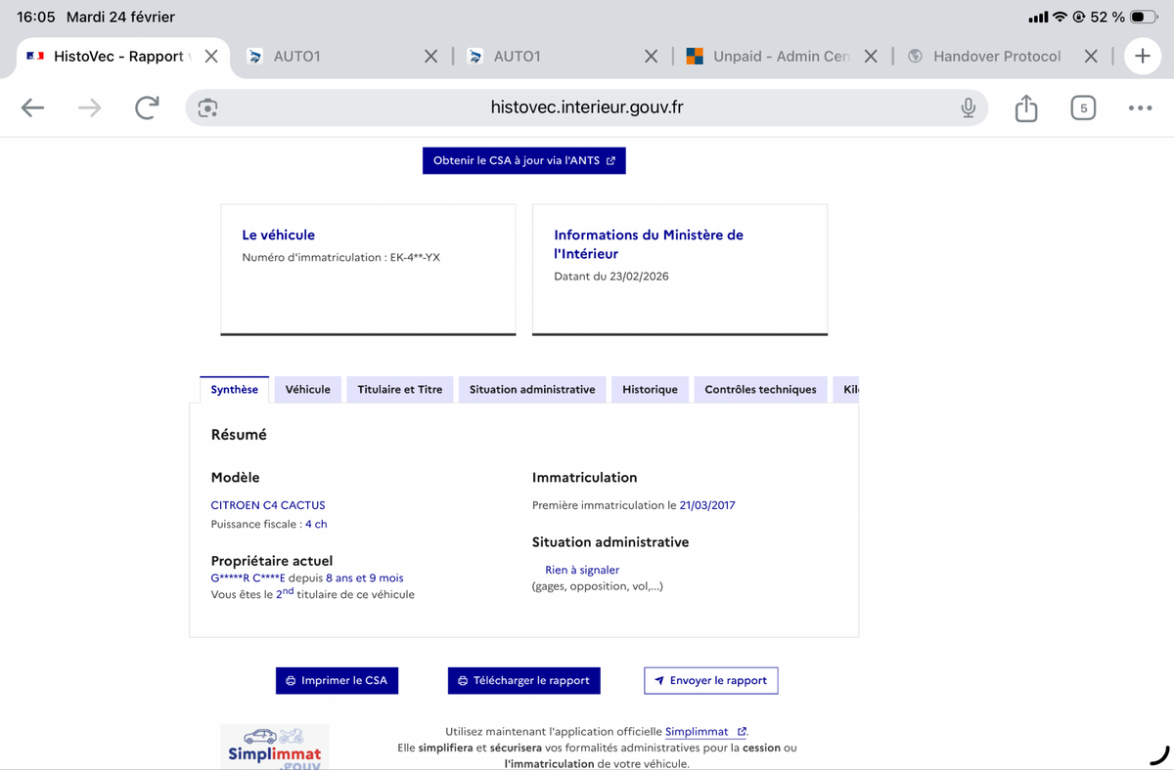Tap the browser back arrow
The height and width of the screenshot is (770, 1174).
(x=33, y=108)
